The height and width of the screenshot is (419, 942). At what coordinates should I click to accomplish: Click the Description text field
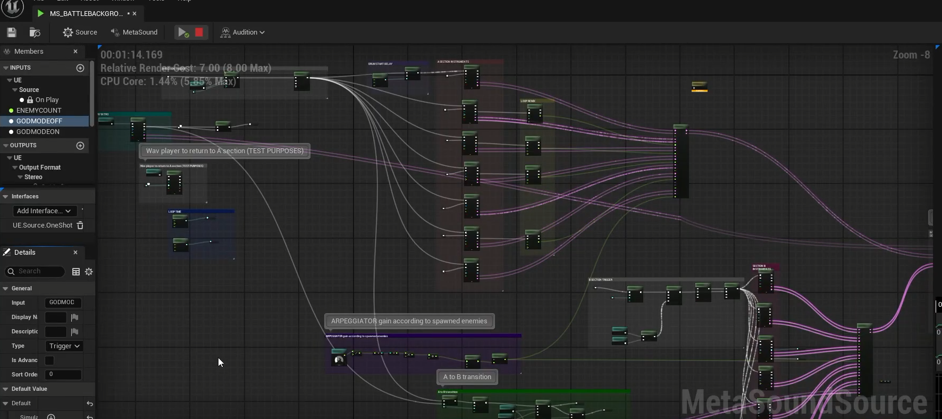pos(56,332)
